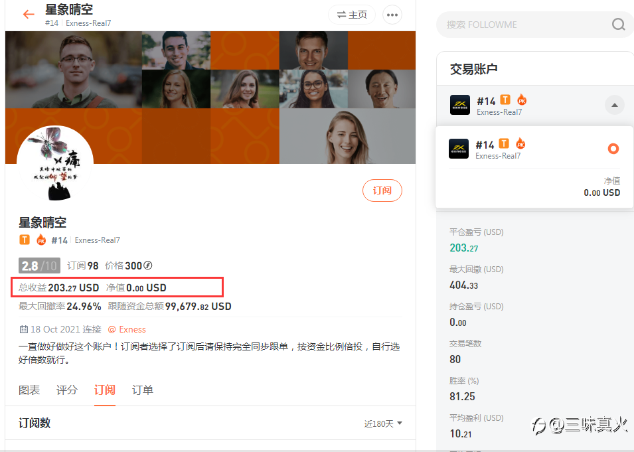Go back with the orange arrow
Screen dimensions: 634x452
point(29,15)
